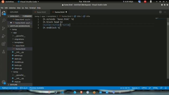Open the Extensions view icon
The width and height of the screenshot is (169, 95).
(x=3, y=44)
